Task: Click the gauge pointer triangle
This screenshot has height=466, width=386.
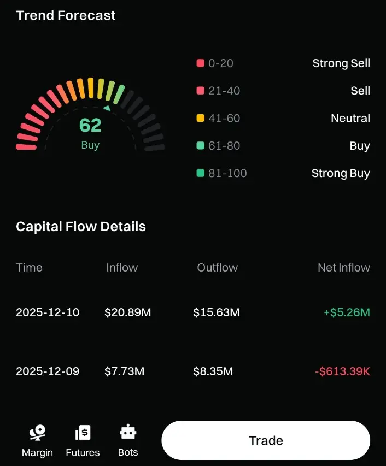Action: [108, 108]
